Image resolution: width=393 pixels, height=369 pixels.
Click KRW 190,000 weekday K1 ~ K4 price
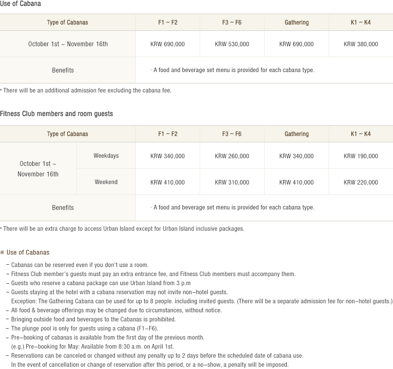pyautogui.click(x=361, y=156)
